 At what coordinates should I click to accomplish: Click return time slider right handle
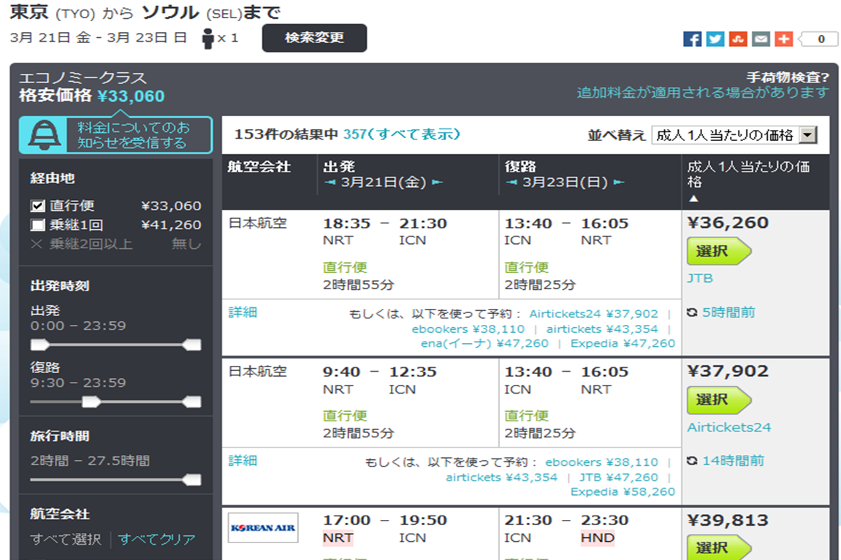pyautogui.click(x=192, y=402)
